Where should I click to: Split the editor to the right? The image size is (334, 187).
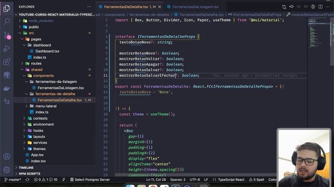pos(320,7)
